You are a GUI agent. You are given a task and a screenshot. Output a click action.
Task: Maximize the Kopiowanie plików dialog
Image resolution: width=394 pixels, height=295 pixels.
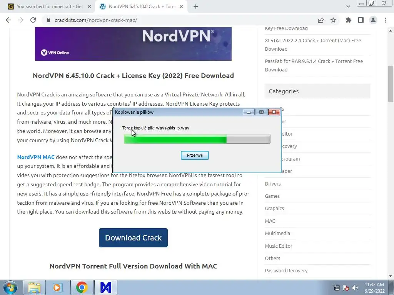pos(261,112)
